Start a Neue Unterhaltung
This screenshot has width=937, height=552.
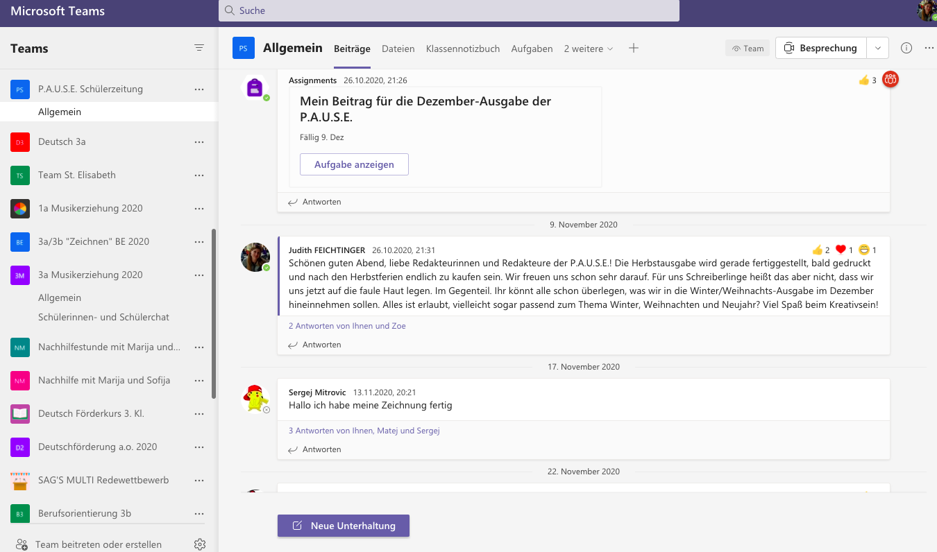pyautogui.click(x=344, y=526)
